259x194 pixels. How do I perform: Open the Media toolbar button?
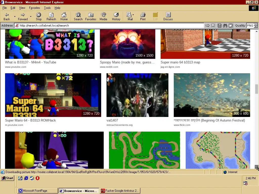click(103, 17)
